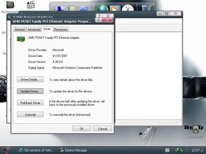
Task: Open My Documents desktop icon
Action: [10, 7]
